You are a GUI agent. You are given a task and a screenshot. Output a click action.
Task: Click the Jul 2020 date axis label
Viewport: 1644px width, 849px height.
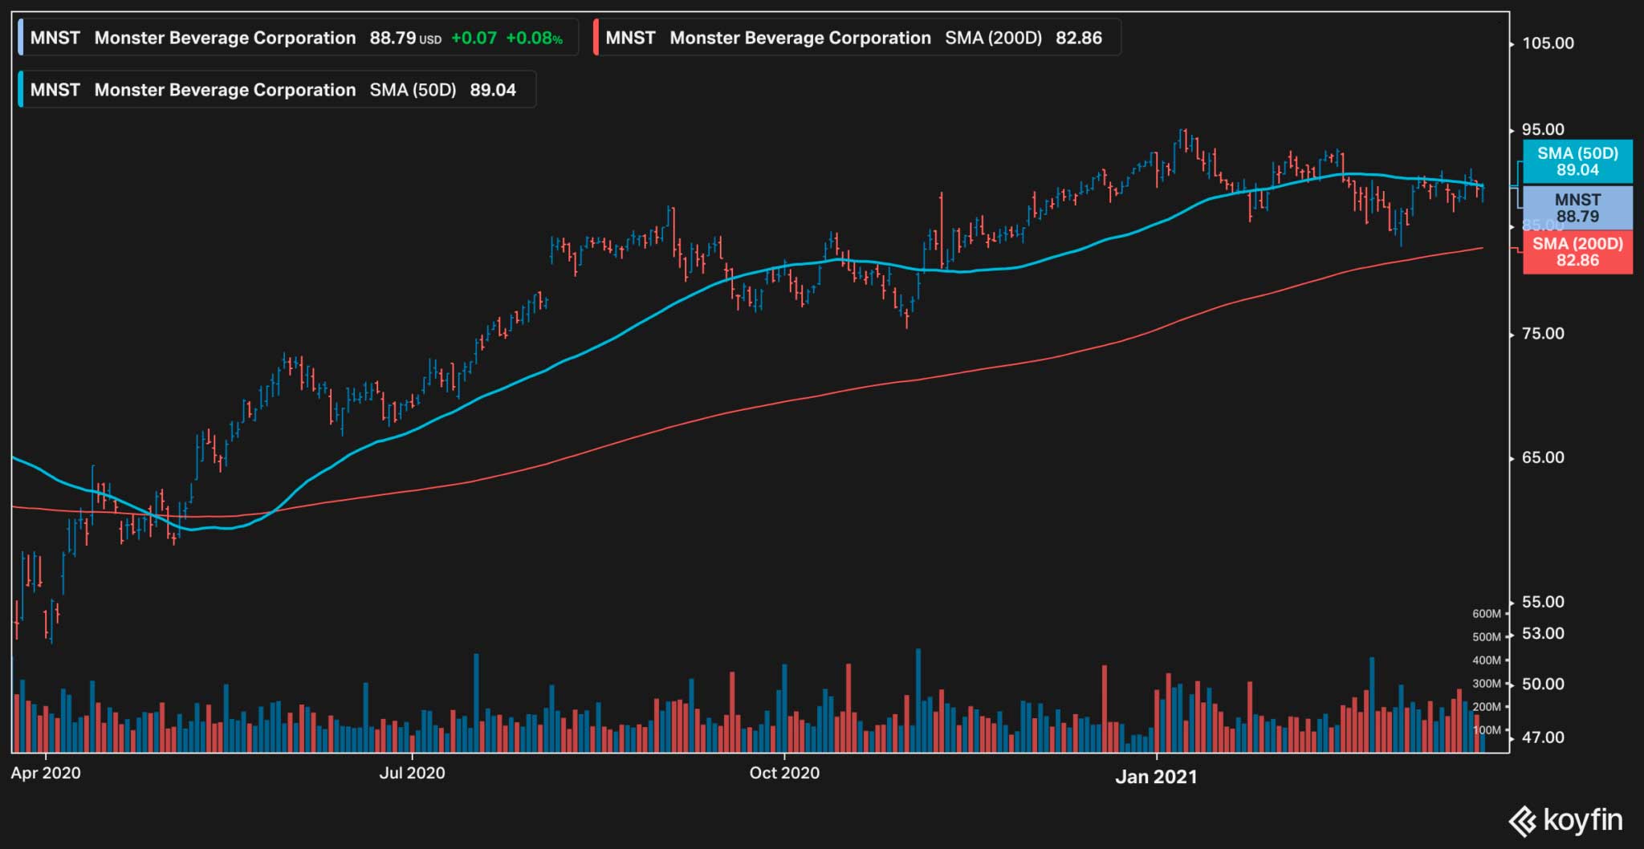point(412,773)
